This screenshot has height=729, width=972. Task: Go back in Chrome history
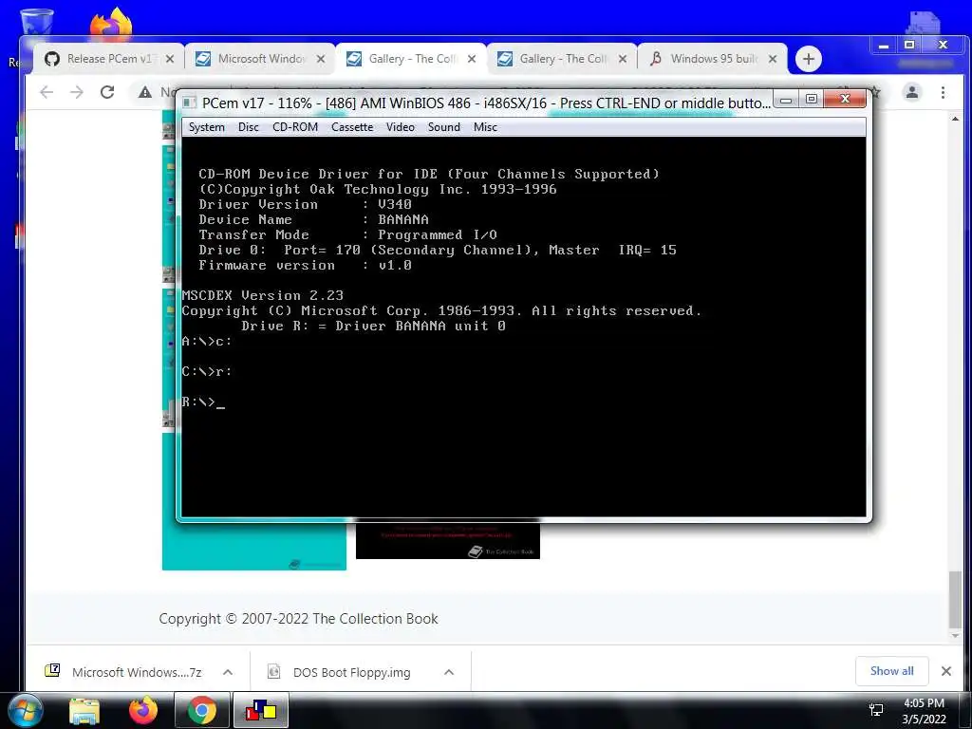47,92
